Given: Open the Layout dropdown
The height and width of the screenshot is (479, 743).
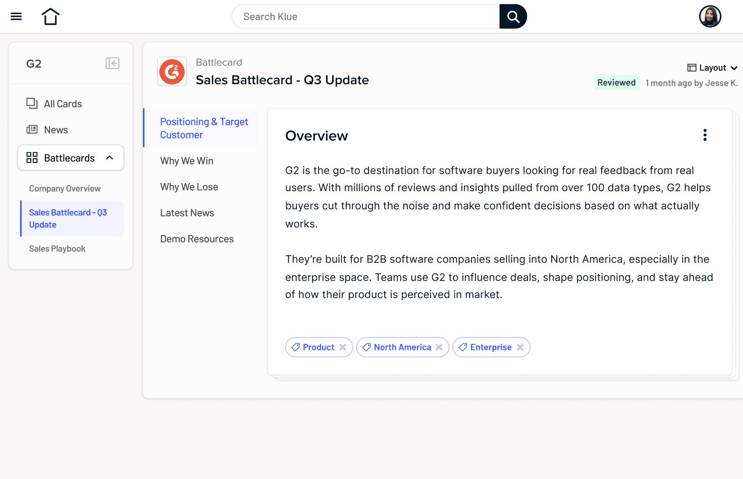Looking at the screenshot, I should coord(712,68).
